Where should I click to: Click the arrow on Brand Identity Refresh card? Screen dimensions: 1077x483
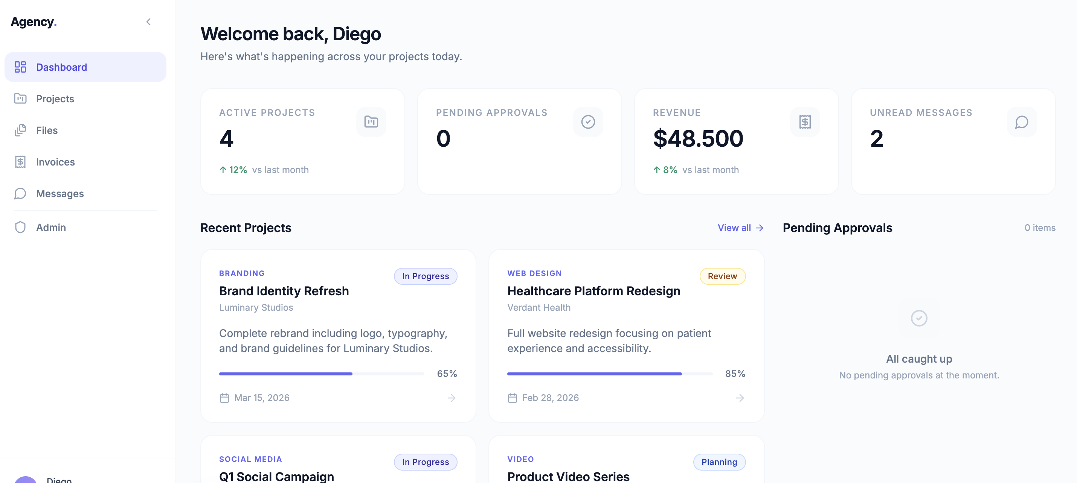(451, 398)
